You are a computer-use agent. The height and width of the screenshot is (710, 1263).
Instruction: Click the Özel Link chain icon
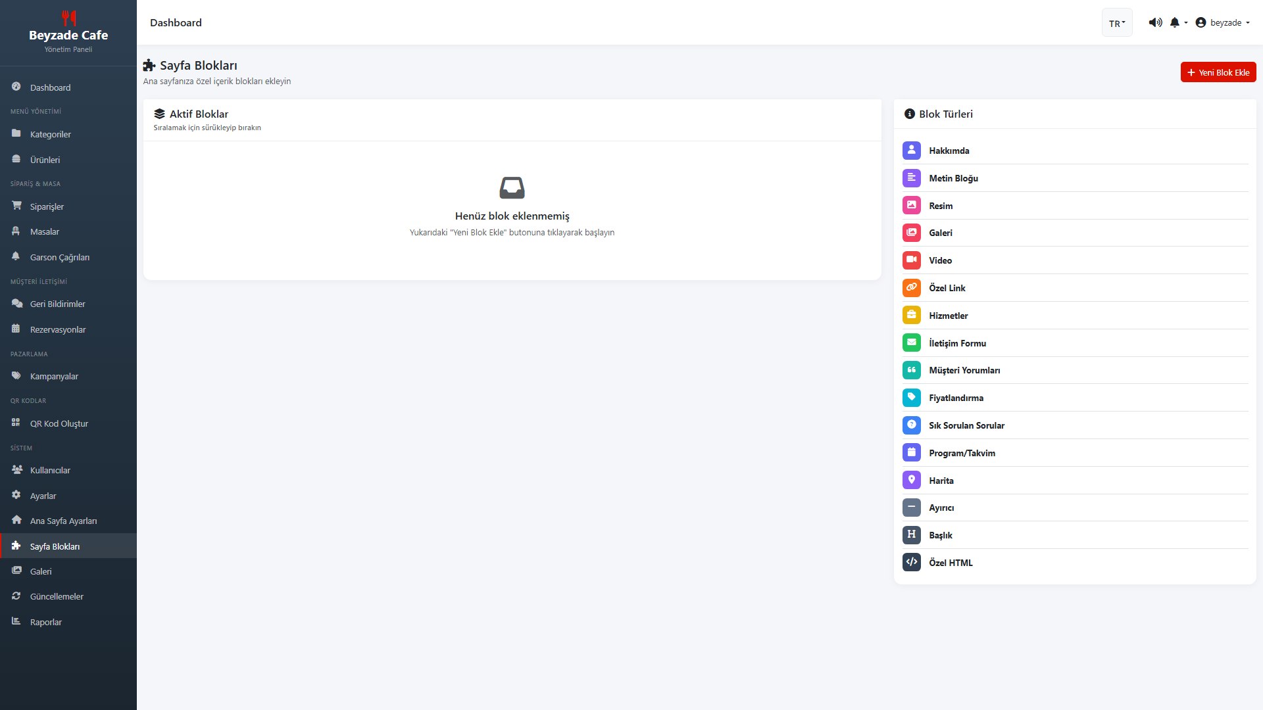point(911,287)
